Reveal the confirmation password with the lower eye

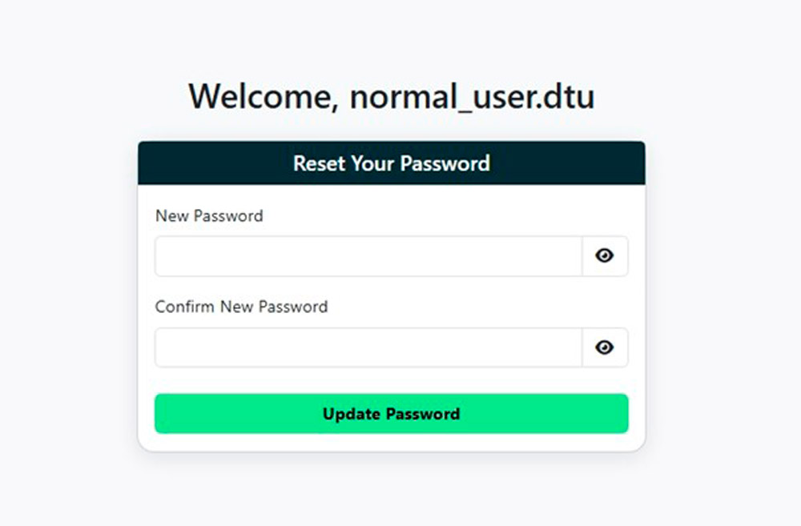[x=605, y=347]
